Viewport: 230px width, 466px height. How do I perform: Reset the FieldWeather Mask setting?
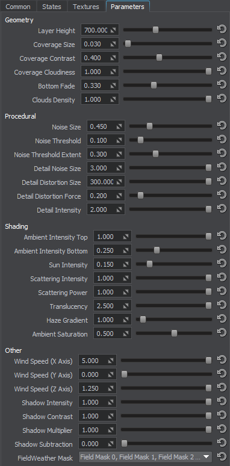(x=222, y=457)
